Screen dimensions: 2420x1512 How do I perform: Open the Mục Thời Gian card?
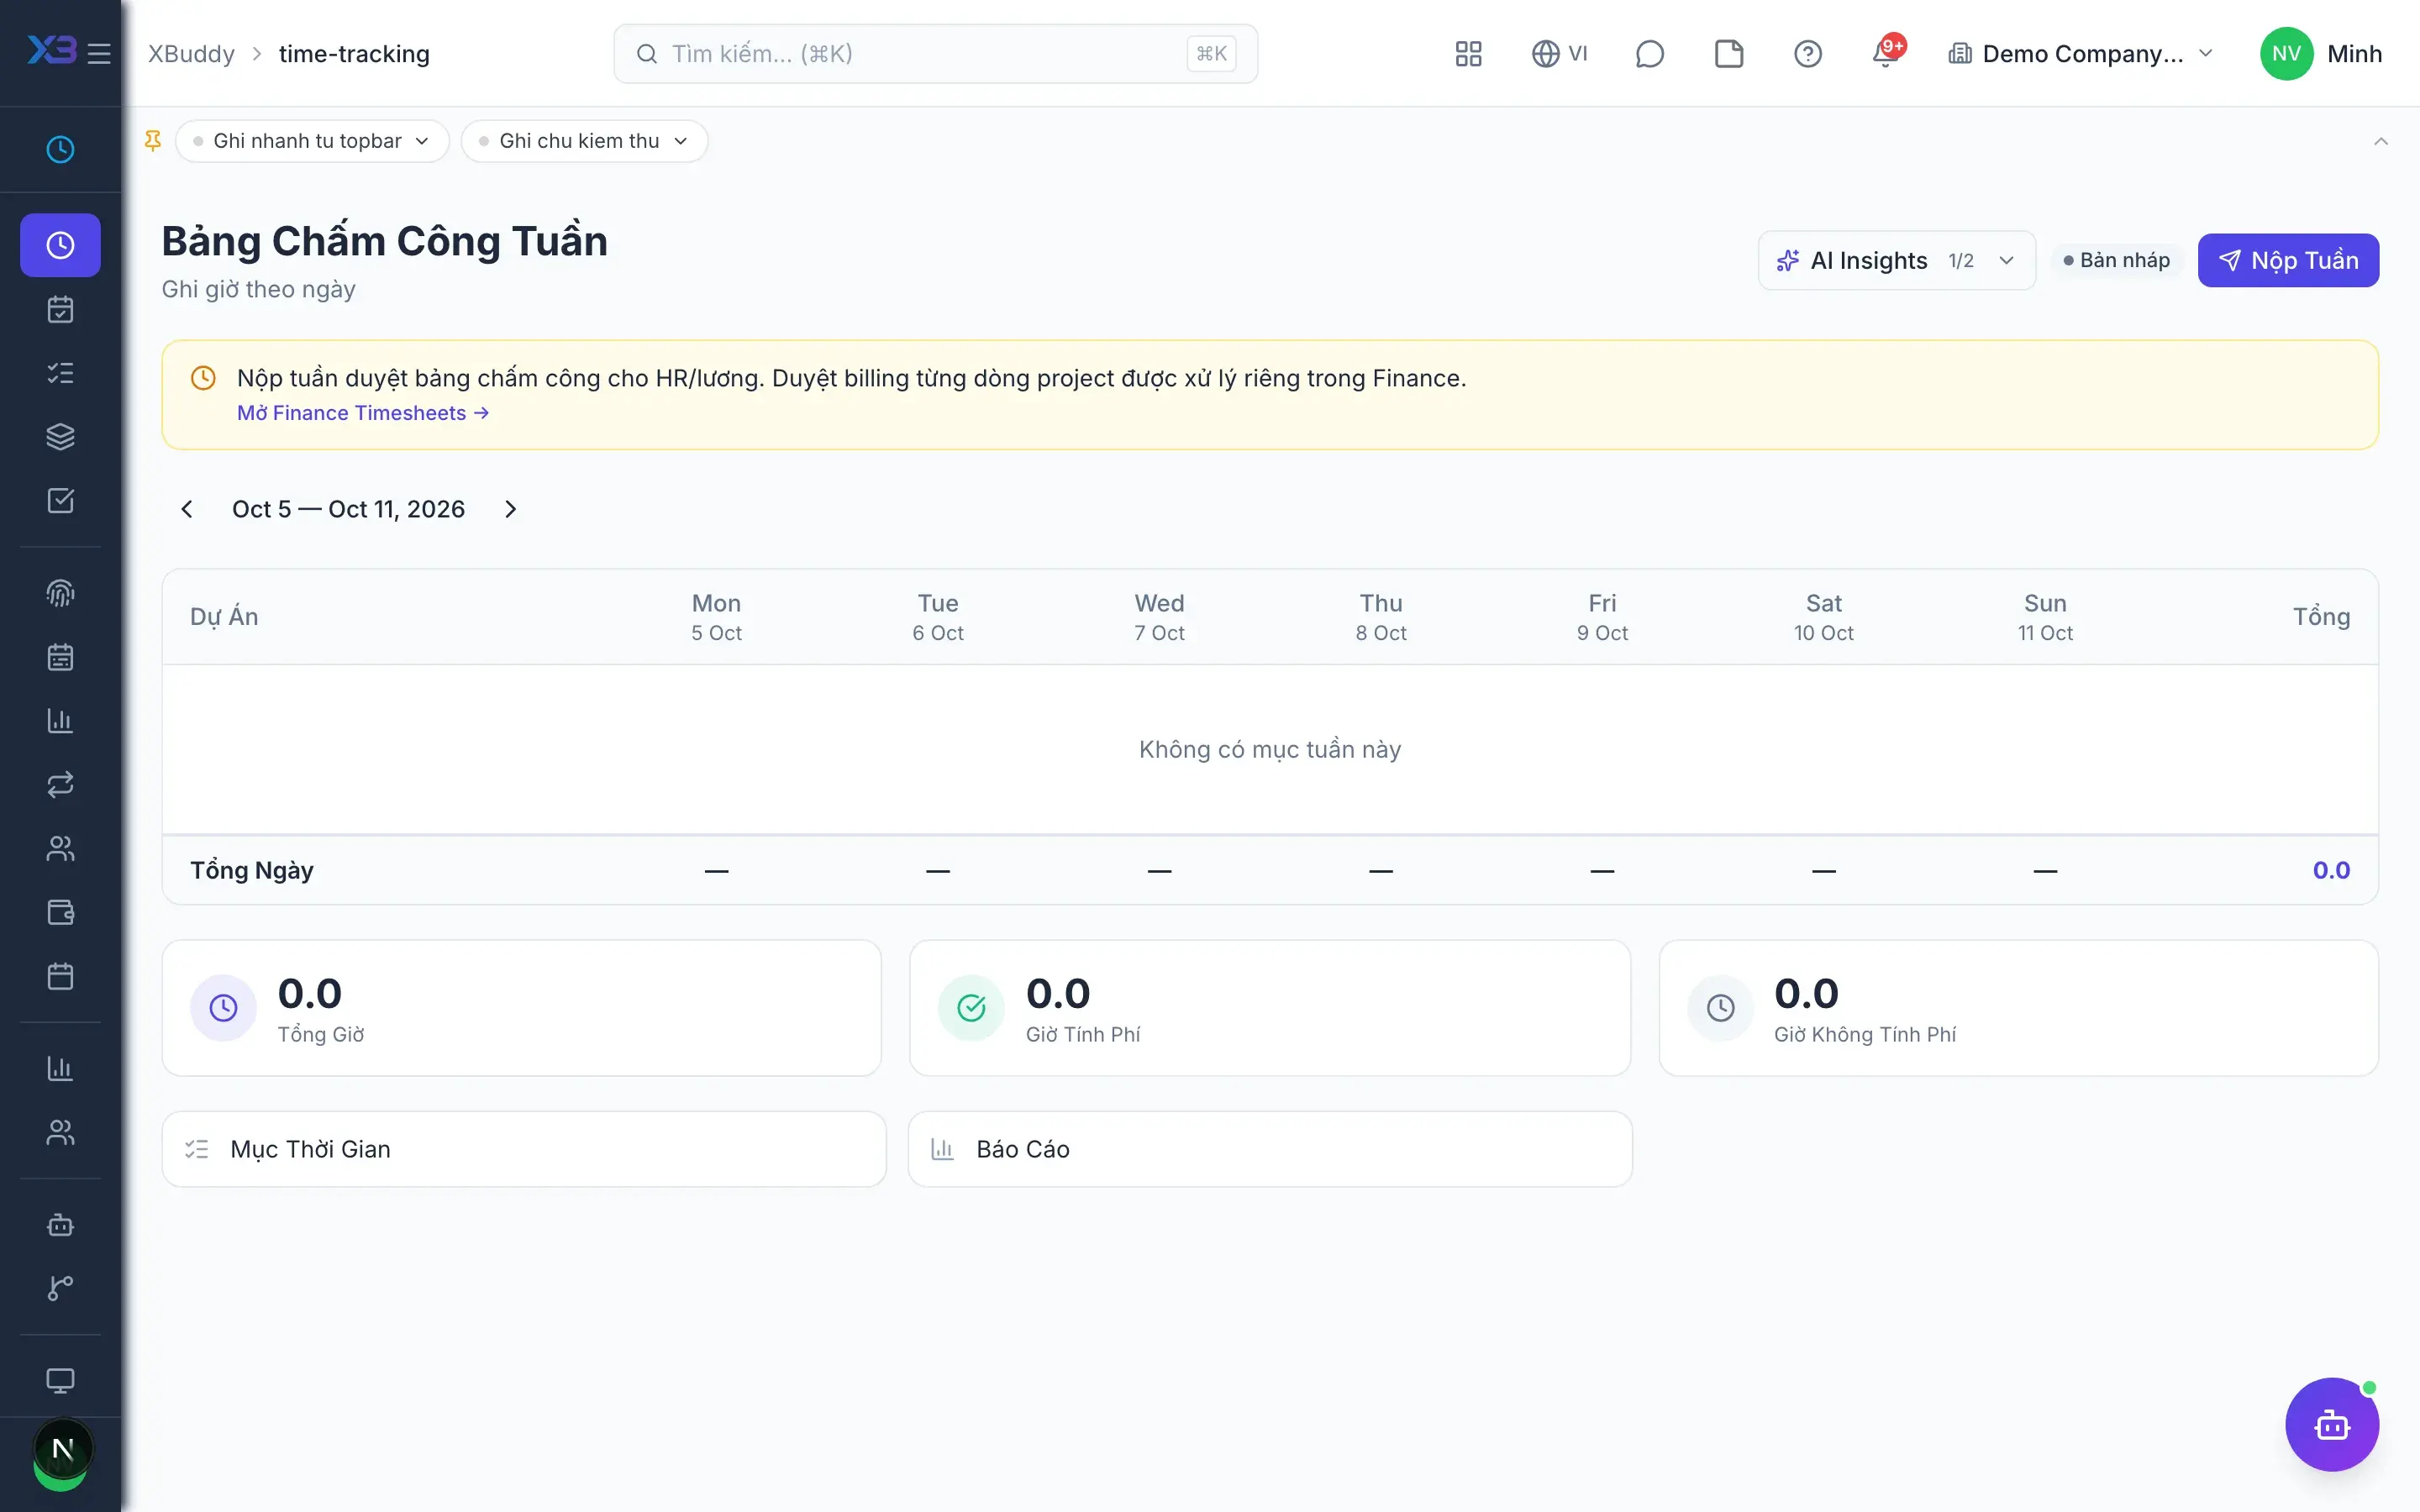524,1149
